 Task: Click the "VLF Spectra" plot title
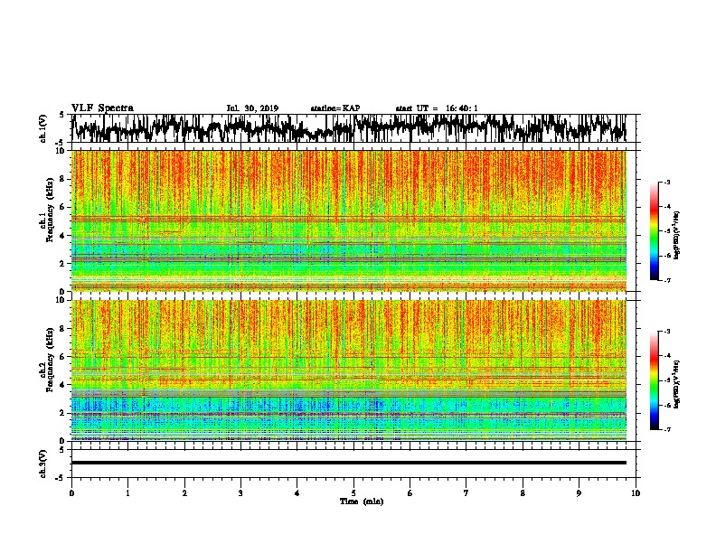[102, 108]
